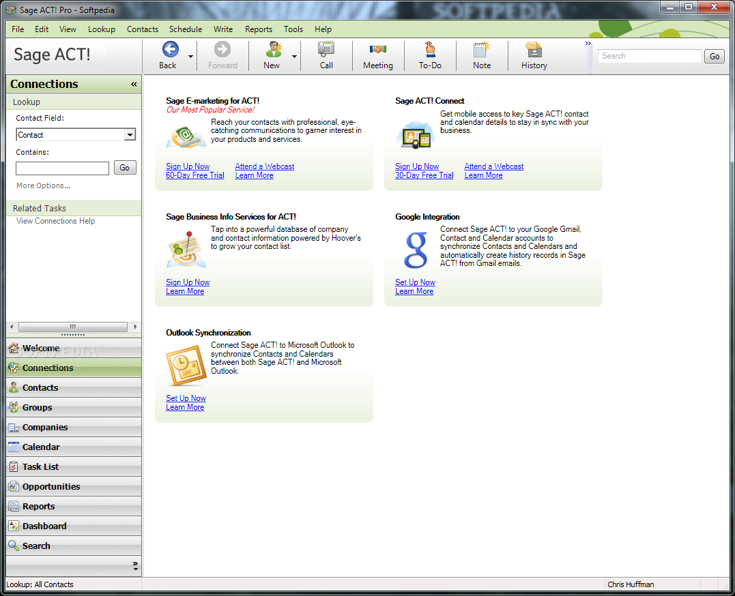Click the Contains text input field
This screenshot has width=735, height=596.
tap(62, 168)
